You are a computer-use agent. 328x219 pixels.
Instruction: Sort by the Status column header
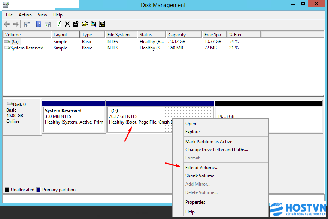tap(152, 35)
